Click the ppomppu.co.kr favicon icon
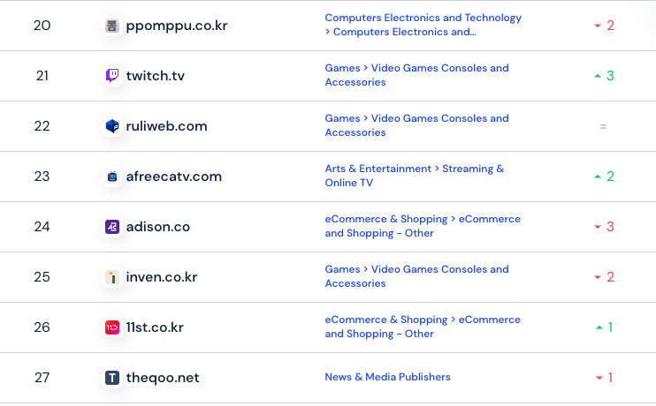 coord(112,26)
